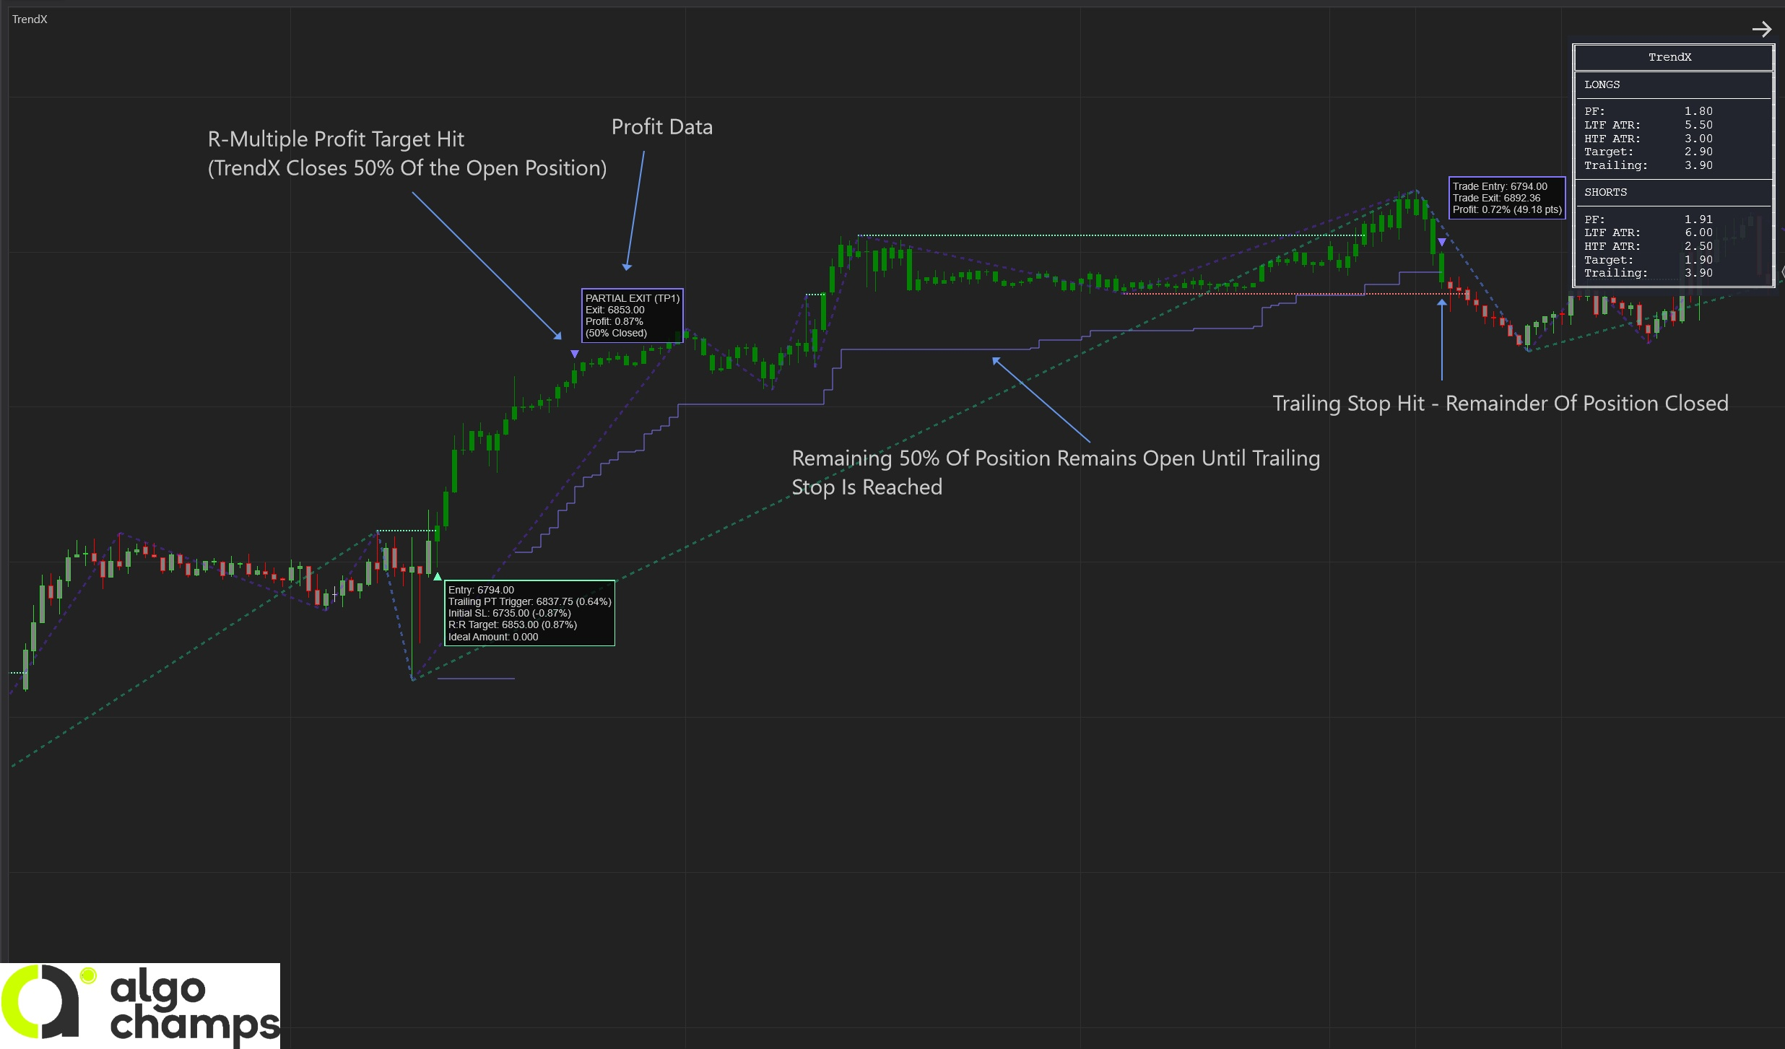Click the small chevron at right chart edge

(1782, 272)
